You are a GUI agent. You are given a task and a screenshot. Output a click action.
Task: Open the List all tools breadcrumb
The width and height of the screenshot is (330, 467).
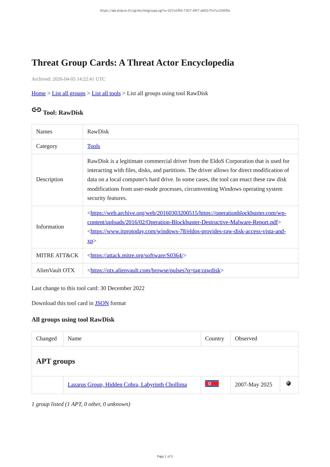(x=106, y=93)
